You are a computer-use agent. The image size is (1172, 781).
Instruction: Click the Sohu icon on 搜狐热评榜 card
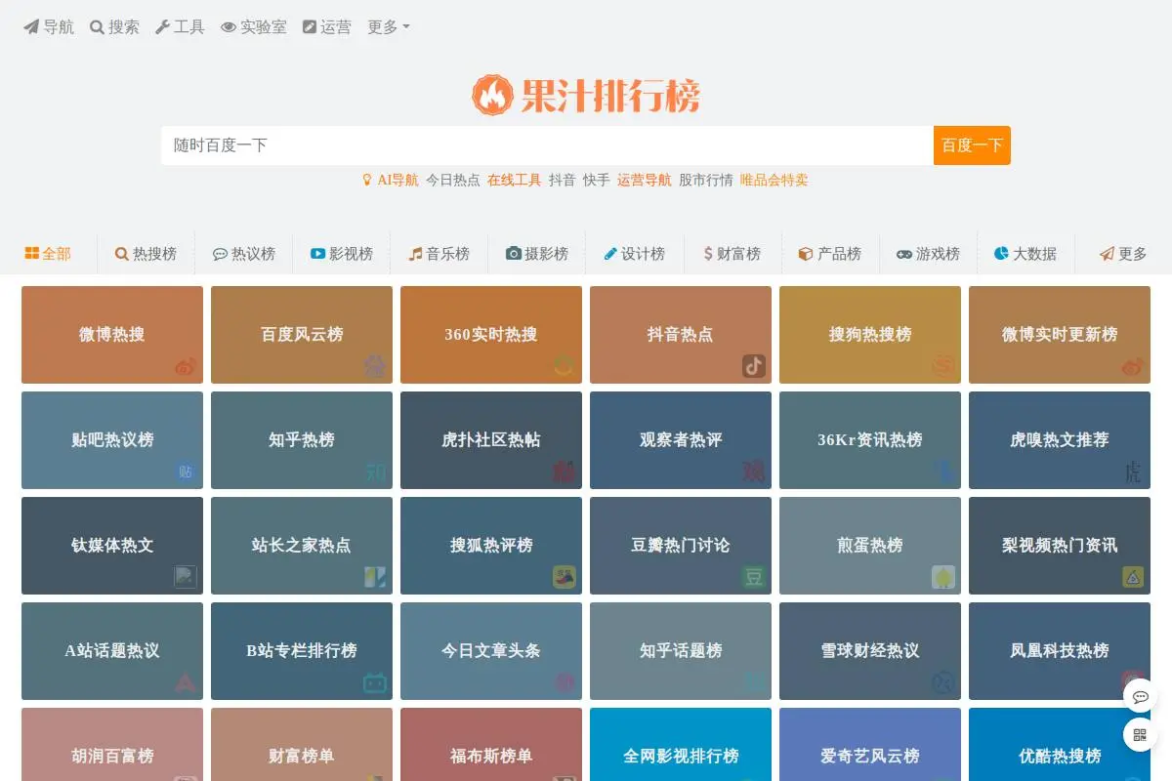565,577
